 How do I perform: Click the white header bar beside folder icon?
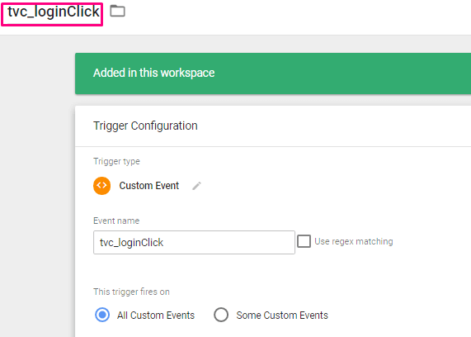298,17
